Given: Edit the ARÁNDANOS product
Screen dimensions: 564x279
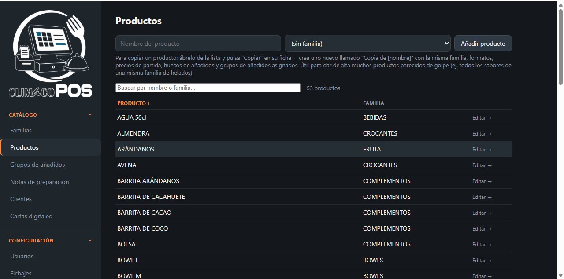Looking at the screenshot, I should (x=482, y=150).
